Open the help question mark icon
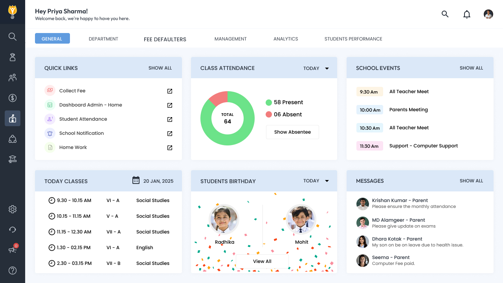 (13, 270)
